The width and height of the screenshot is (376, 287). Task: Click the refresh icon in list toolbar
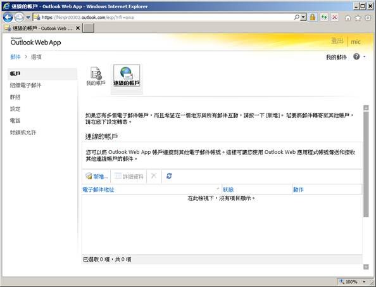coord(169,176)
